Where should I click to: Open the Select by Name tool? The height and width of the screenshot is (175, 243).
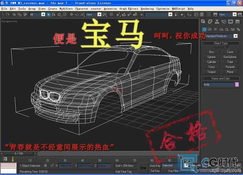53,15
